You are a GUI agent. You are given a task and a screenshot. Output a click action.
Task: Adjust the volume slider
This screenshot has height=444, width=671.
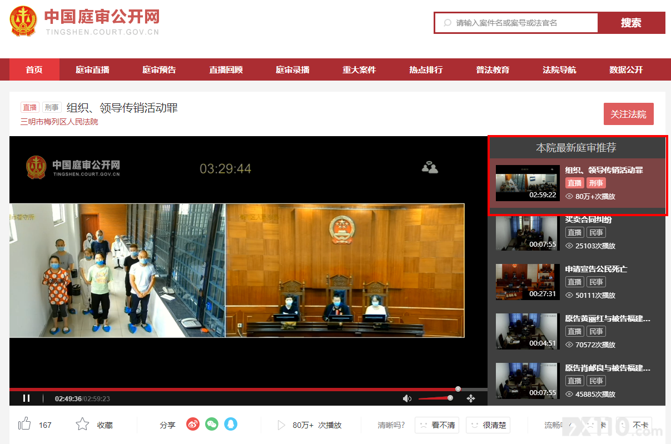tap(434, 398)
